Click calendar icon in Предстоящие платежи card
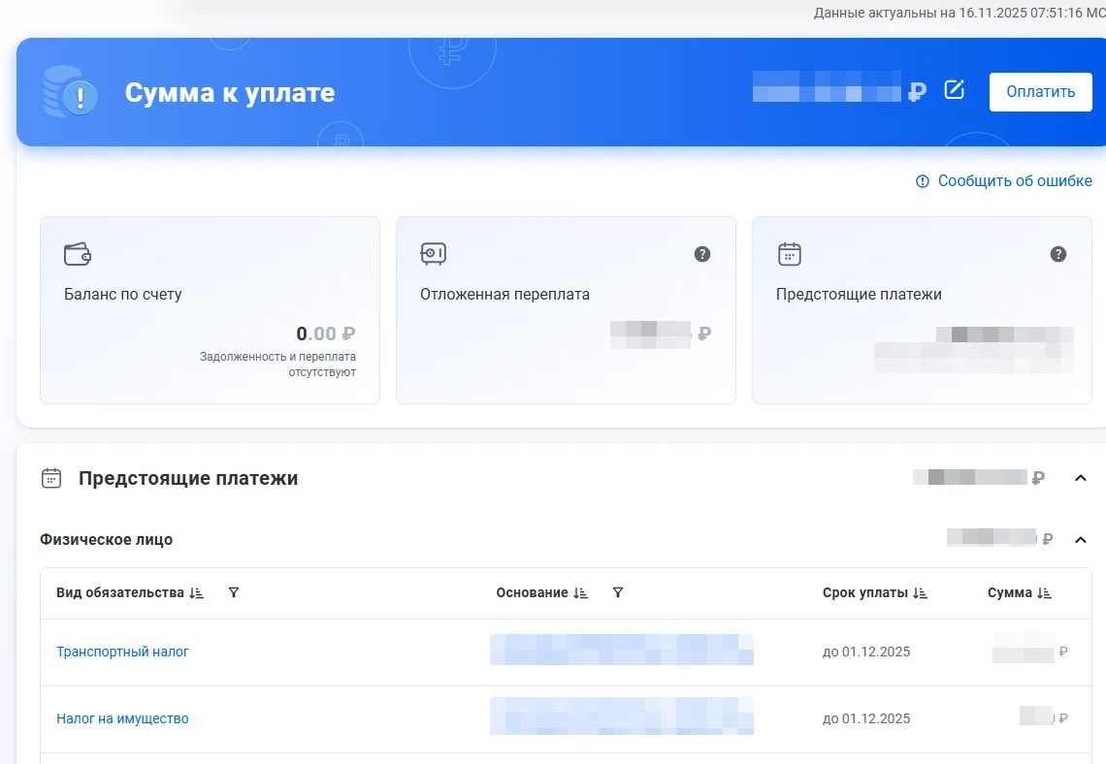Screen dimensions: 1106x764 (789, 254)
